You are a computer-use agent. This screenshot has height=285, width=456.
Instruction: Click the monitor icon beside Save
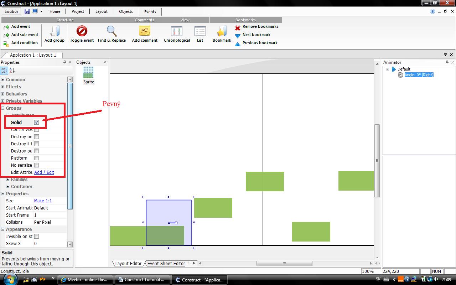pos(35,11)
